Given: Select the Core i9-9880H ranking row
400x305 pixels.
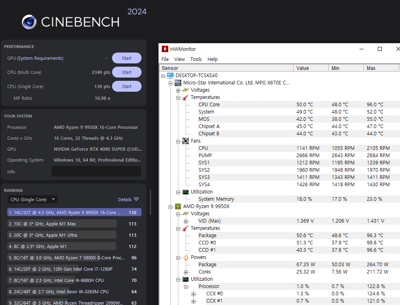Looking at the screenshot, I should click(x=74, y=280).
